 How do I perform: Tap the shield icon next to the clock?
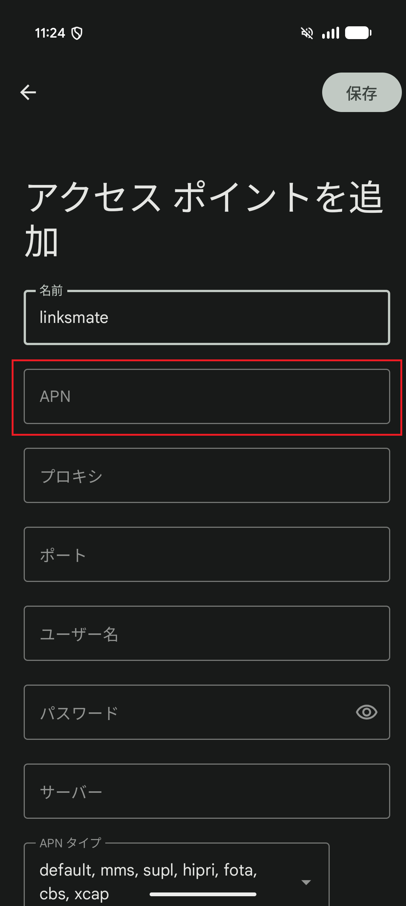tap(77, 33)
